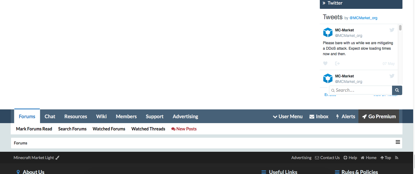Open Watched Threads link
Screen dimensions: 415x174
tap(148, 129)
